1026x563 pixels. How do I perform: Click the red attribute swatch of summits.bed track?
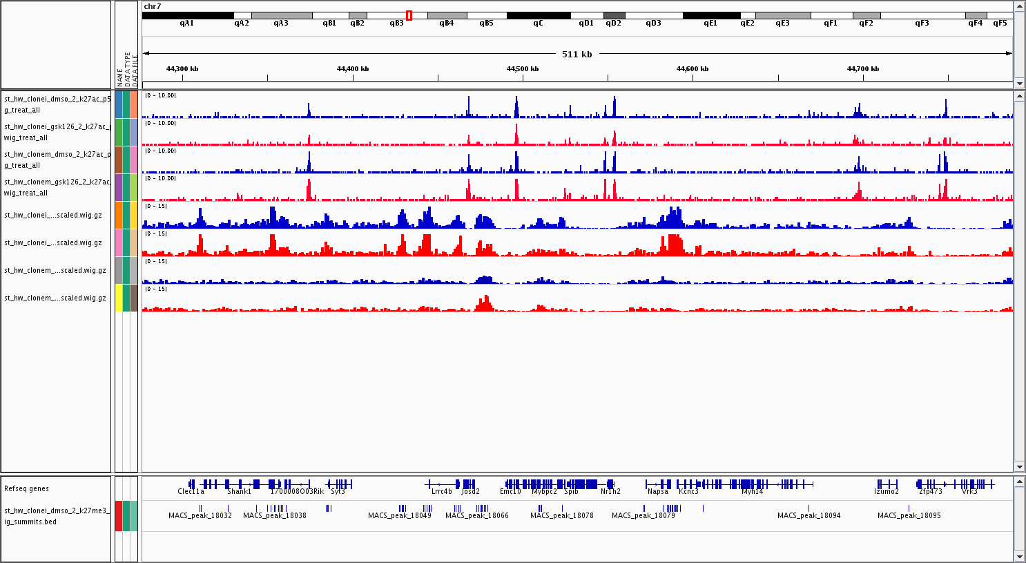[119, 516]
